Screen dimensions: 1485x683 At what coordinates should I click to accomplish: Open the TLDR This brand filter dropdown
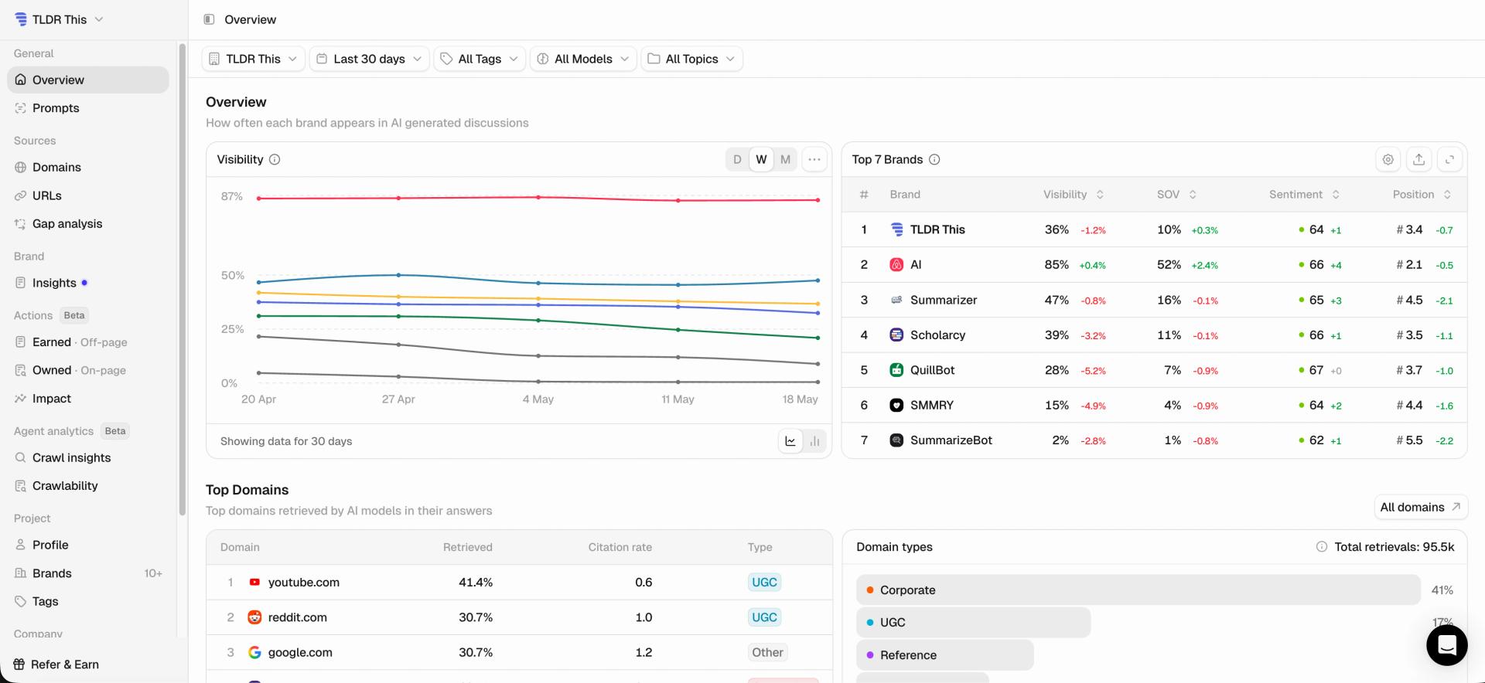(254, 59)
